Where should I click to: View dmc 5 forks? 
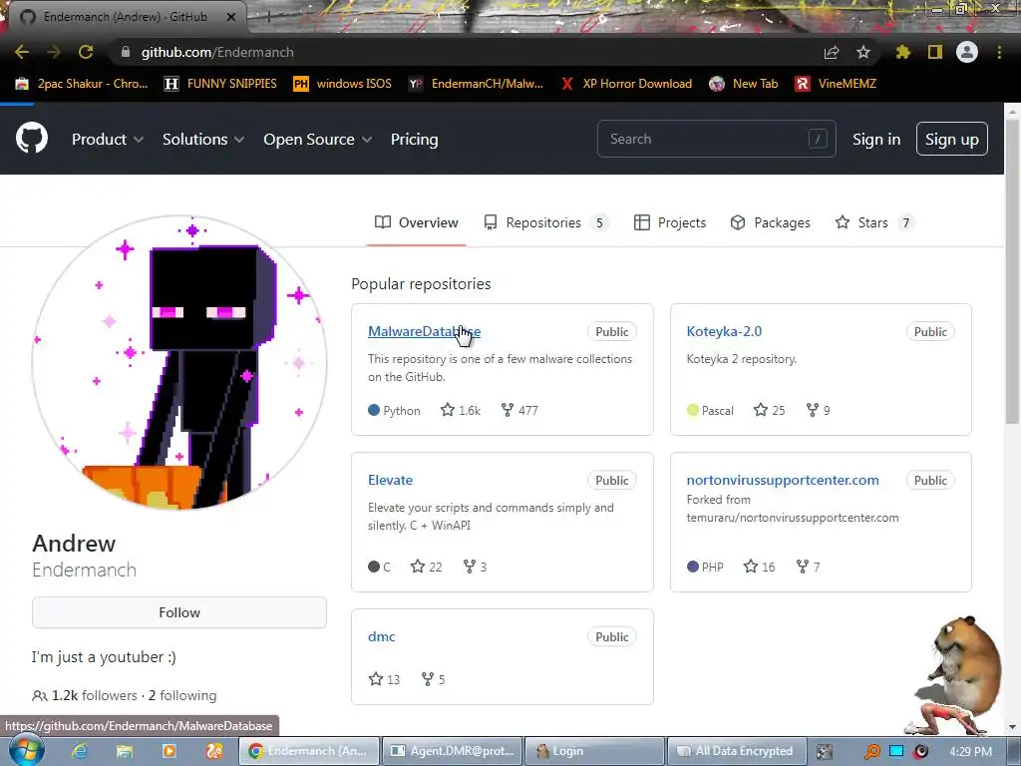point(433,679)
